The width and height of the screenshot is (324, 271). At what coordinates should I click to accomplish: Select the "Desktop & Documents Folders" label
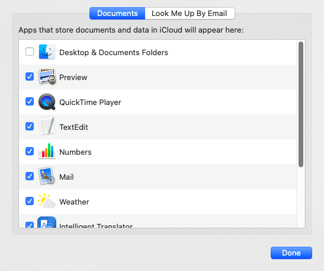114,53
